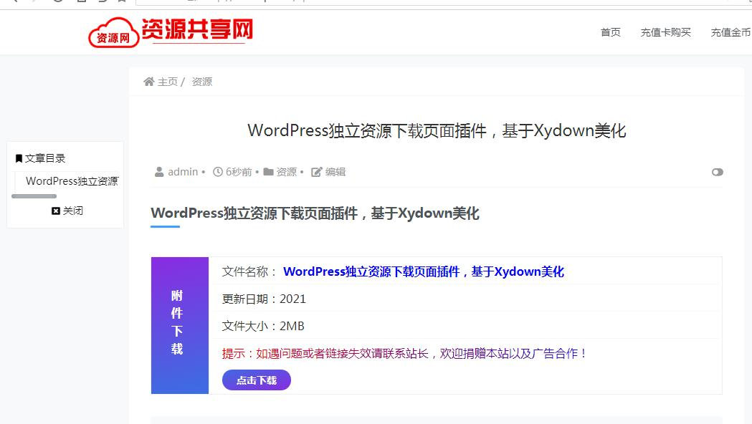Viewport: 752px width, 424px height.
Task: Click the page title WordPress独立资源下载页面插件
Action: tap(437, 131)
